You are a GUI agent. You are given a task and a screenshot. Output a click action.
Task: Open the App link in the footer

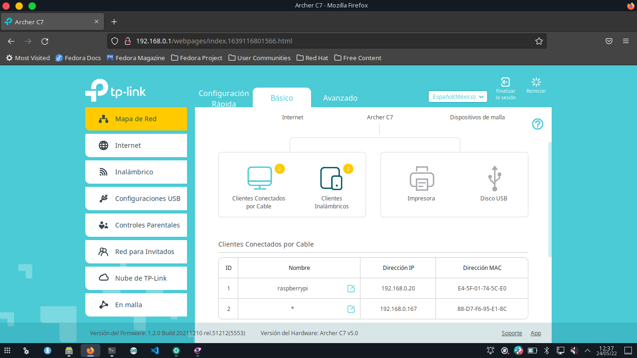point(536,333)
